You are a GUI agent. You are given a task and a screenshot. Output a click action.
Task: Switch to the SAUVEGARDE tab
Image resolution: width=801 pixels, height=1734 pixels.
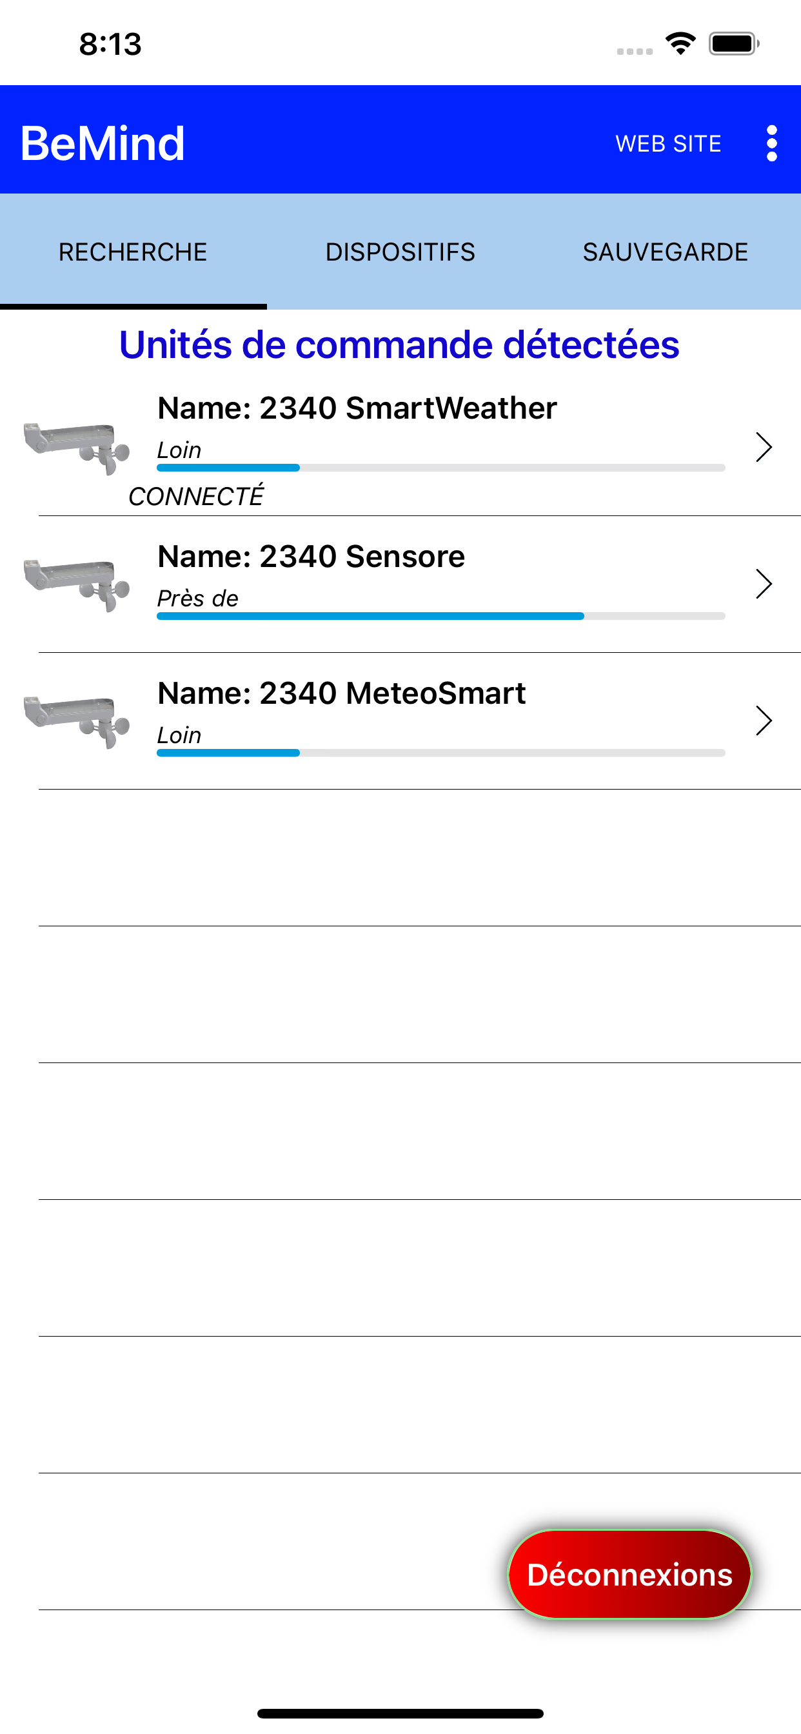(x=666, y=252)
